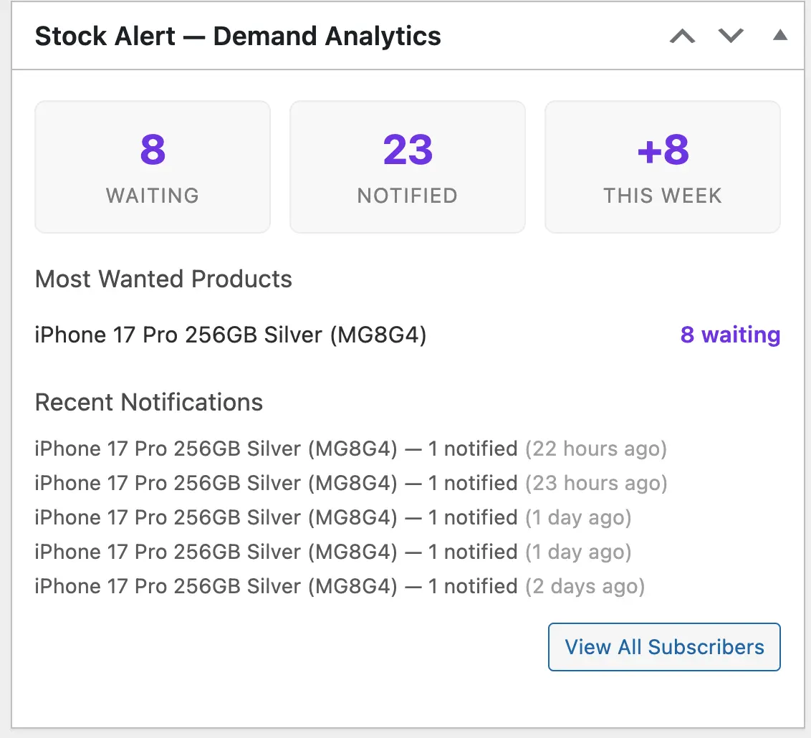811x738 pixels.
Task: Select the 2 days ago notification entry
Action: (x=339, y=586)
